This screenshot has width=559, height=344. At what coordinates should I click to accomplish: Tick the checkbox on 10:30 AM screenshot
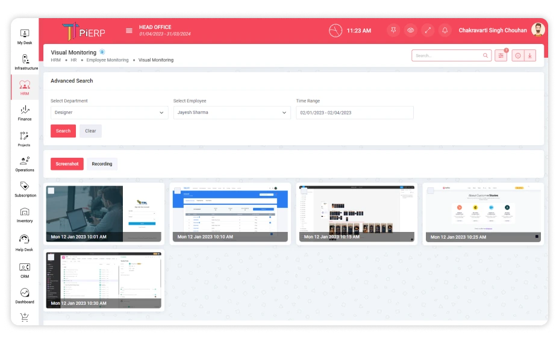51,257
